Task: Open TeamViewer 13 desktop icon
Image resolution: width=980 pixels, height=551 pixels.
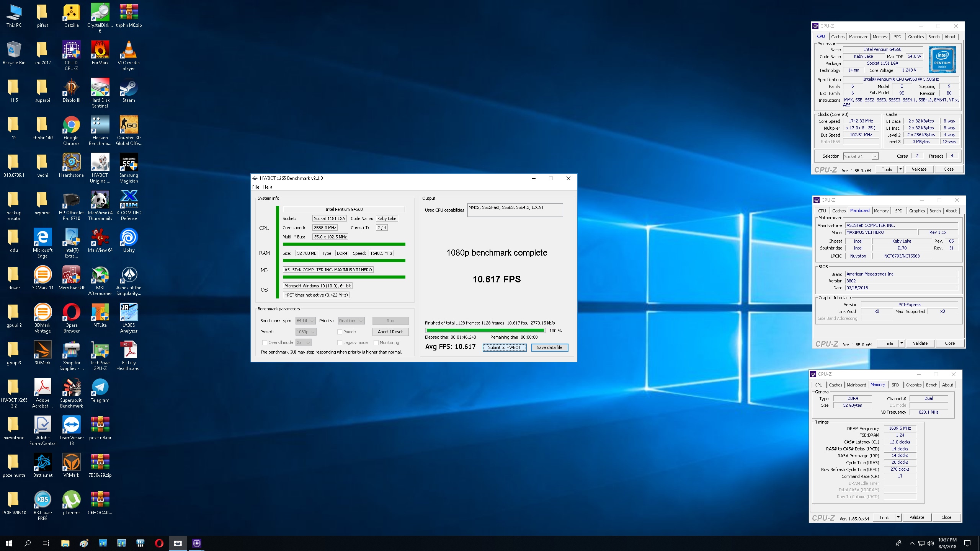Action: pyautogui.click(x=71, y=431)
